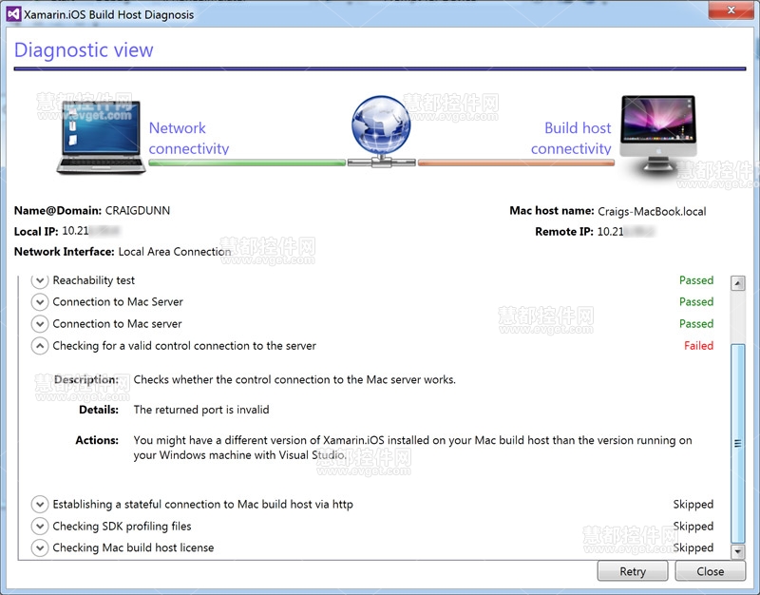Click the CRAIGDUNN name value
760x595 pixels.
138,210
